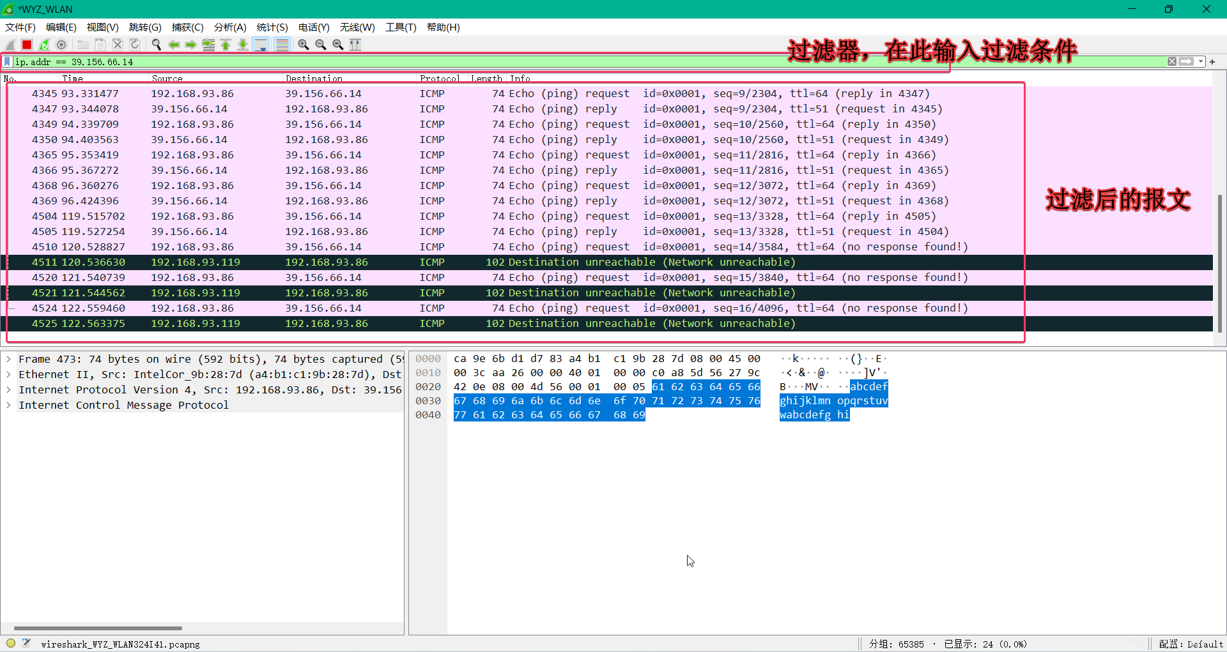1227x652 pixels.
Task: Reset text to normal size
Action: [x=338, y=45]
